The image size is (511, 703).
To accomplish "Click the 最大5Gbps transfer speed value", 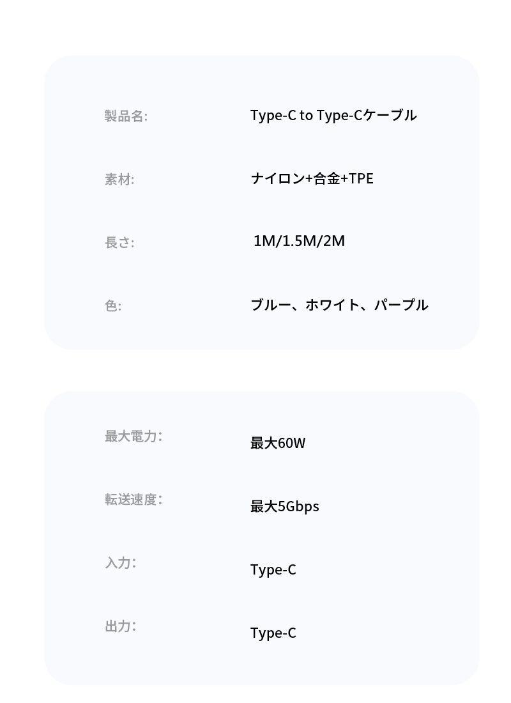I will pos(285,507).
